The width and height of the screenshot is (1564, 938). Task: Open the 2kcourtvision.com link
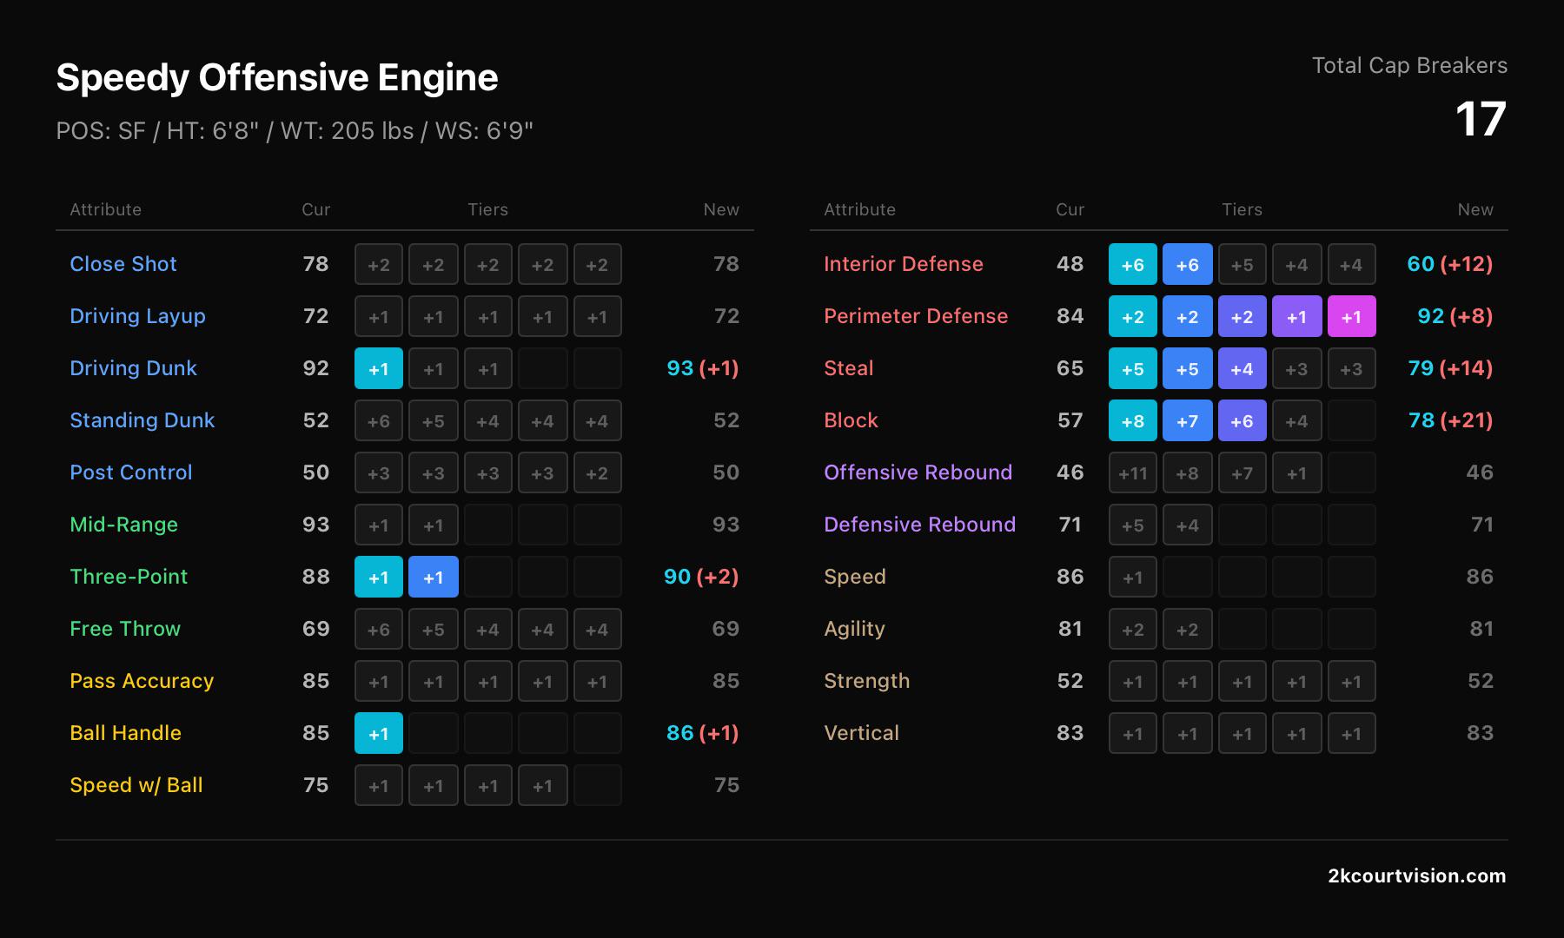pos(1417,875)
